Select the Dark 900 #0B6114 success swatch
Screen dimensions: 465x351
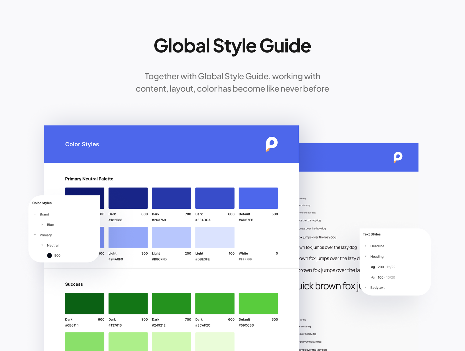coord(85,303)
